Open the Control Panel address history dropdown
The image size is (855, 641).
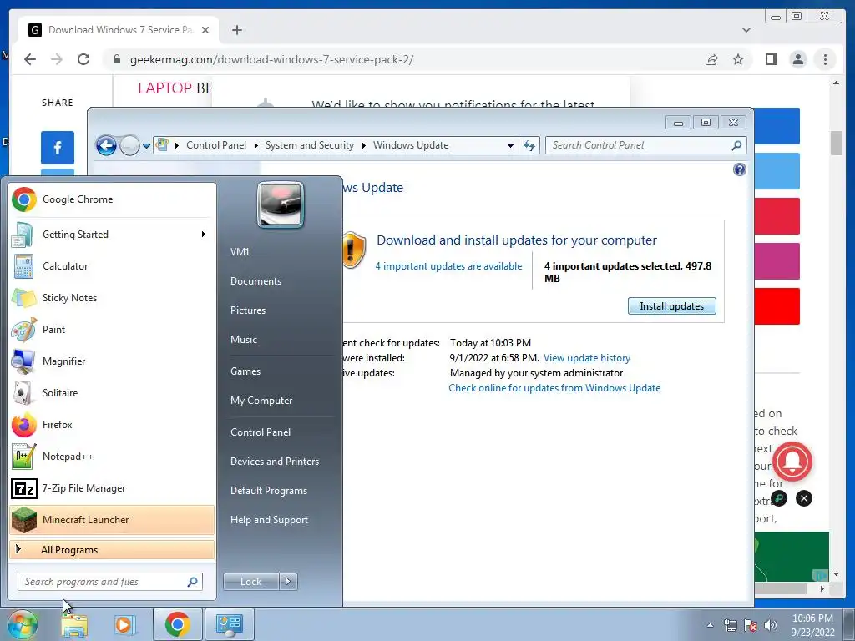point(510,145)
